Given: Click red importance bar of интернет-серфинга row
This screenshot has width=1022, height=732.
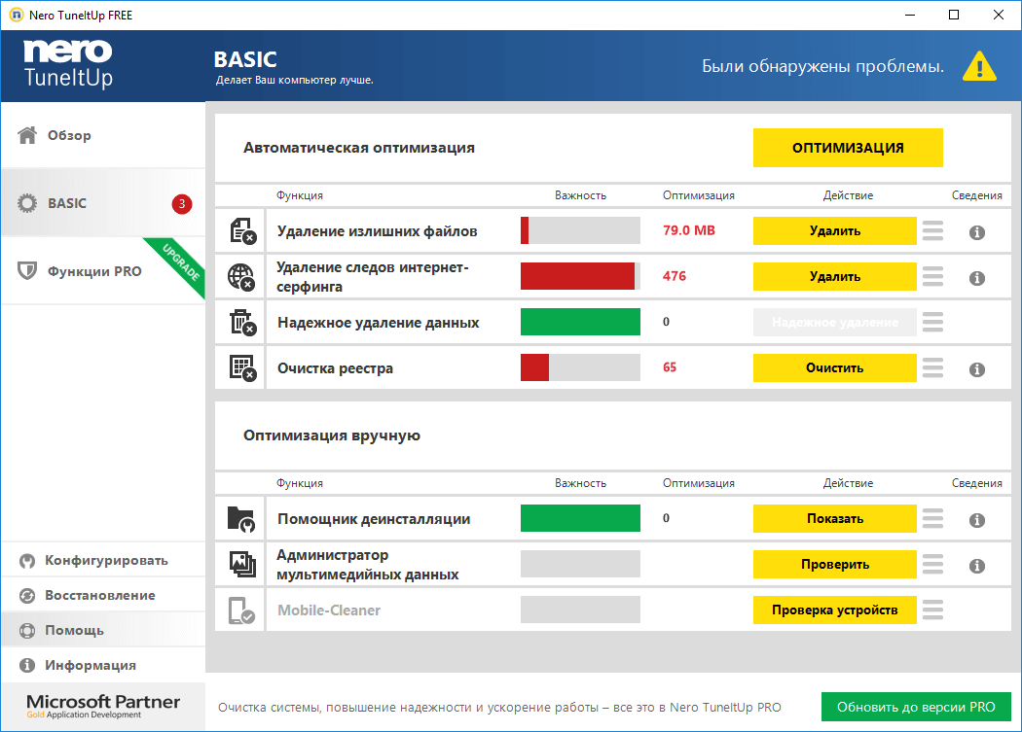Looking at the screenshot, I should tap(580, 276).
